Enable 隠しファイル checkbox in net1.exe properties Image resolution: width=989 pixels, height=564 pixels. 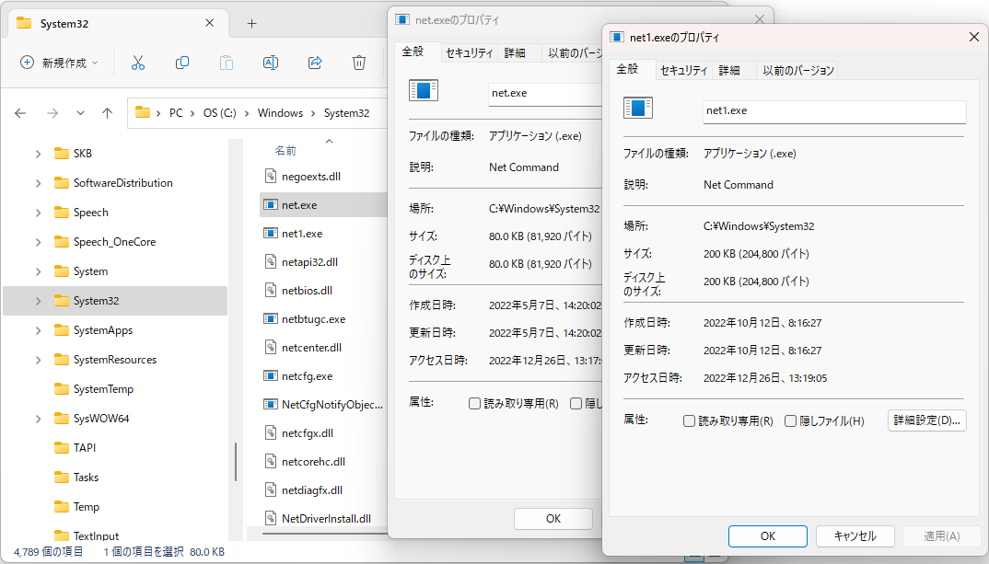tap(790, 420)
